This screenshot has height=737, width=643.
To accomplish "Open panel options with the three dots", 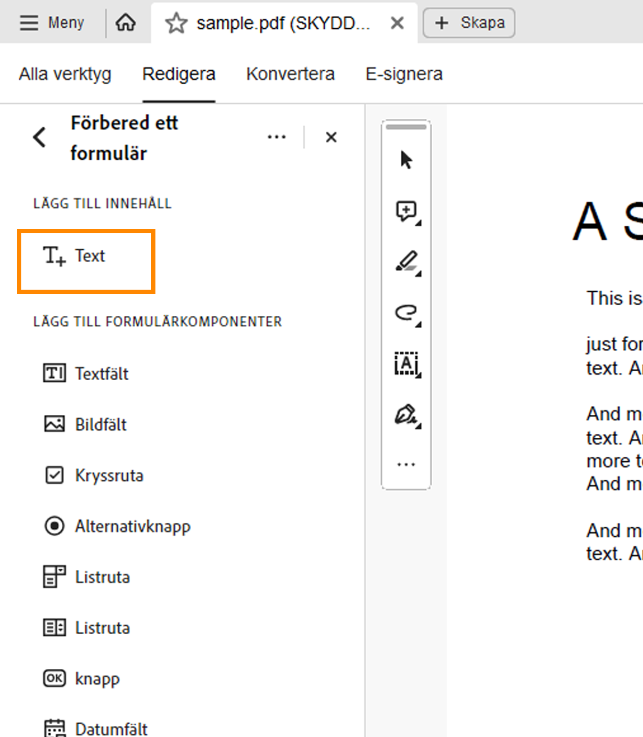I will 277,136.
